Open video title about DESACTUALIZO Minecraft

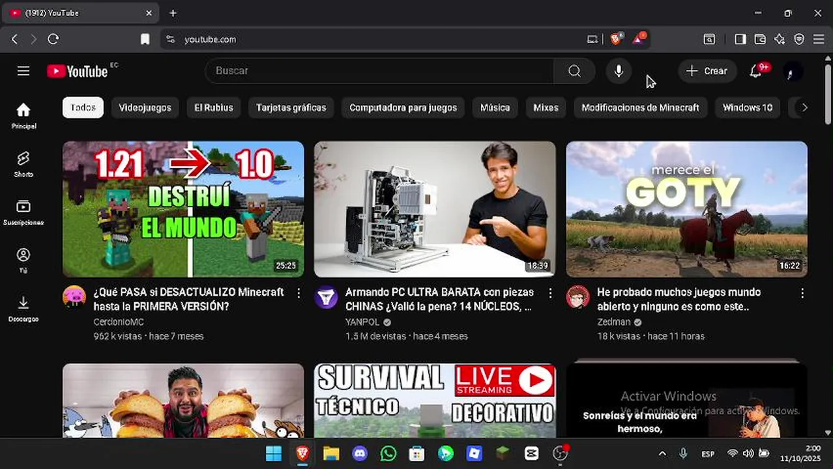[x=188, y=299]
